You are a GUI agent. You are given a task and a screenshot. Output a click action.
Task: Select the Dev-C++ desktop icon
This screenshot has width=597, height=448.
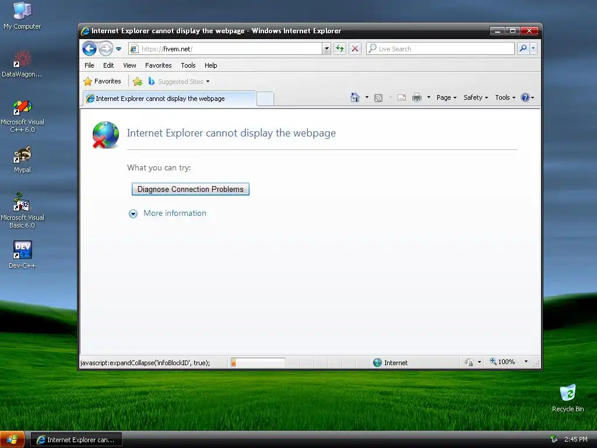(x=23, y=255)
